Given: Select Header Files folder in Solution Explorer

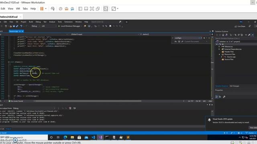Looking at the screenshot, I should click(229, 52).
